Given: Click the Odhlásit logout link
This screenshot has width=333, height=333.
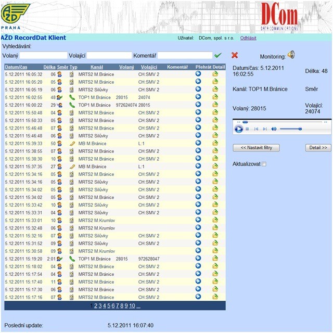Looking at the screenshot, I should tap(248, 38).
